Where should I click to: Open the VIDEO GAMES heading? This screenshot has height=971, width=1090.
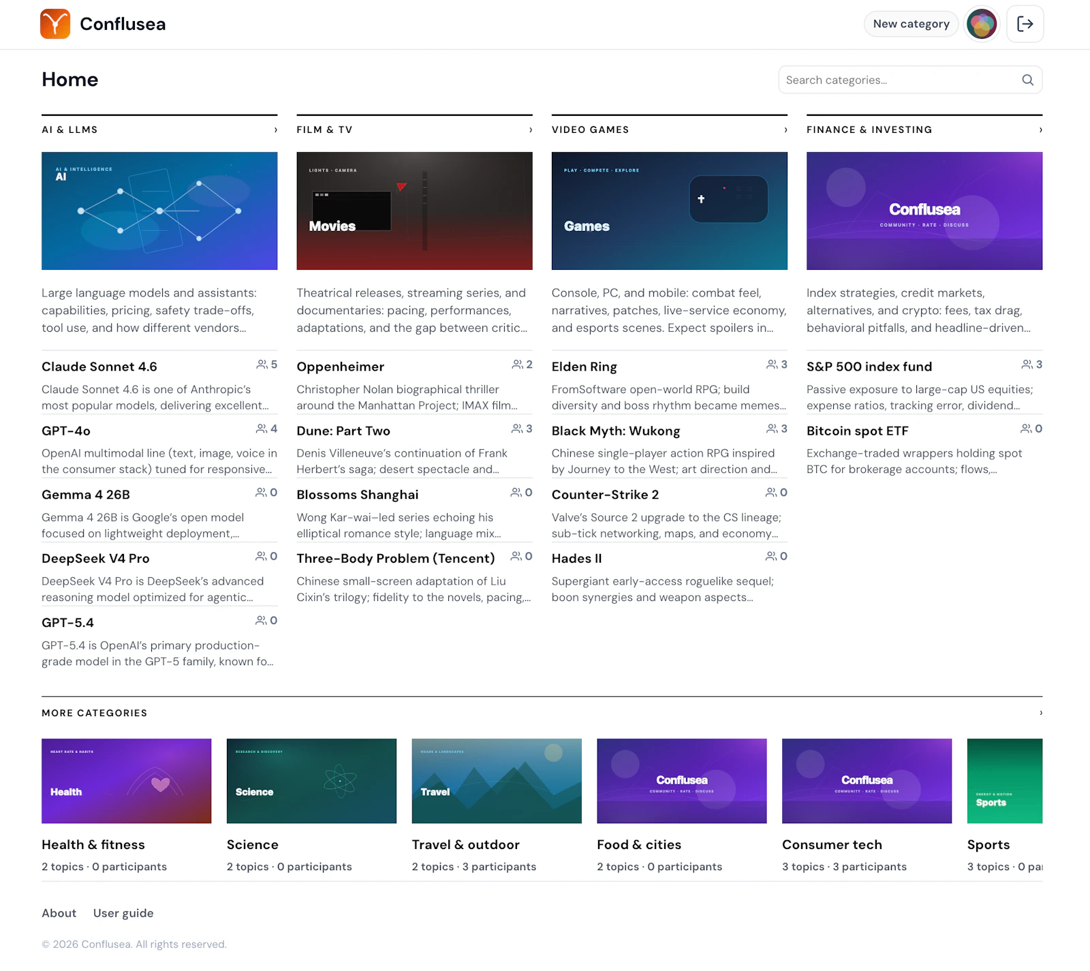point(590,129)
